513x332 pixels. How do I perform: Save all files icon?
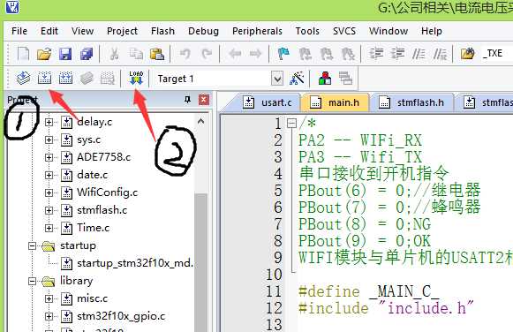[87, 54]
